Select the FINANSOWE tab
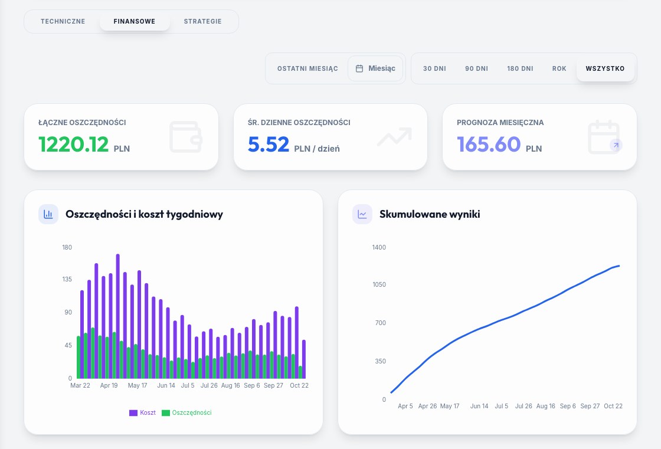Viewport: 661px width, 449px height. pyautogui.click(x=135, y=21)
